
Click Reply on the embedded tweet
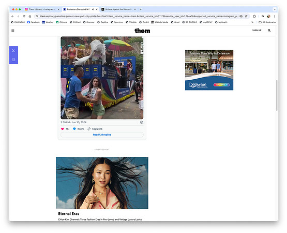(78, 129)
